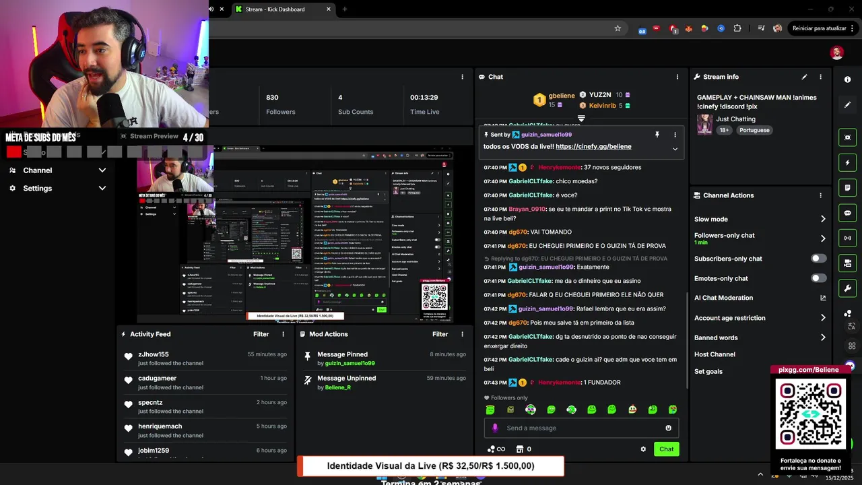Screen dimensions: 862x485
Task: Switch to the Stream - Kick Dashboard tab
Action: click(x=283, y=9)
